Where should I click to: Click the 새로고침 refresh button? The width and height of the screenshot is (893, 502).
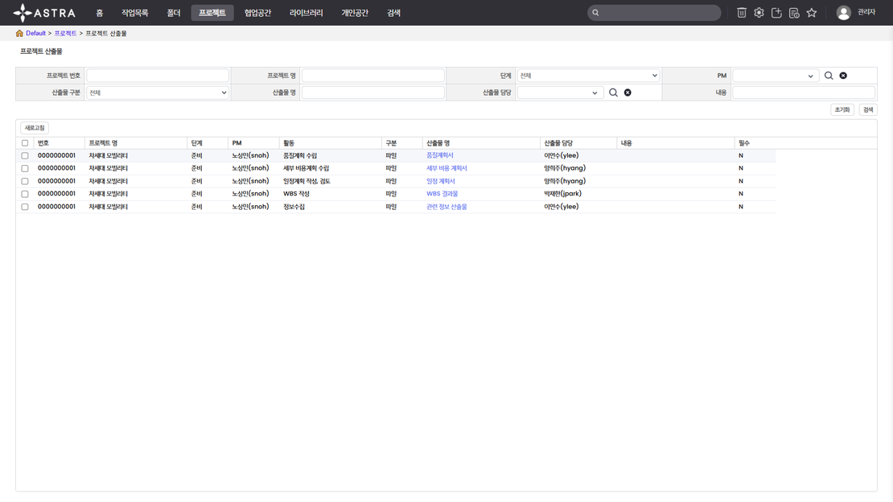[34, 128]
